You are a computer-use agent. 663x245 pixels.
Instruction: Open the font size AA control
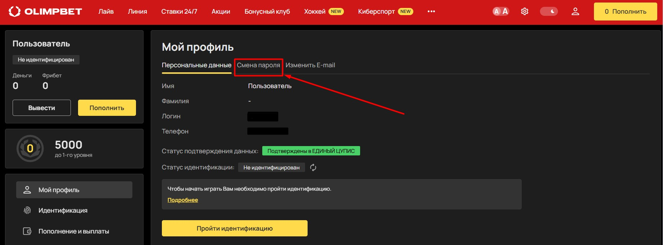tap(501, 12)
